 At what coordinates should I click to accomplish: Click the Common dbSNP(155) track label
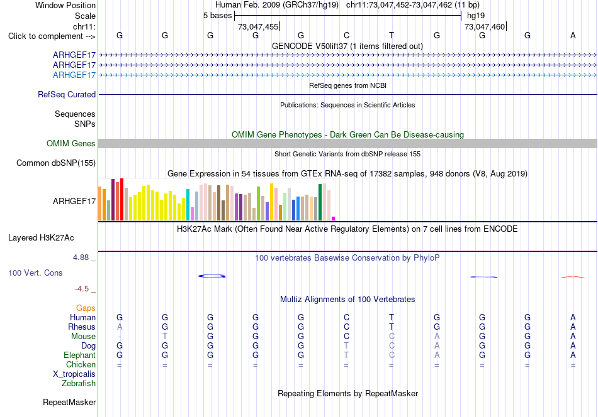(x=55, y=163)
